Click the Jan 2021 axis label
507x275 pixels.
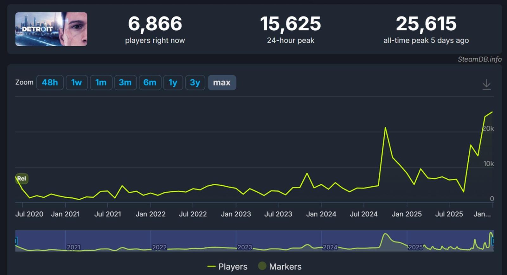pos(65,214)
